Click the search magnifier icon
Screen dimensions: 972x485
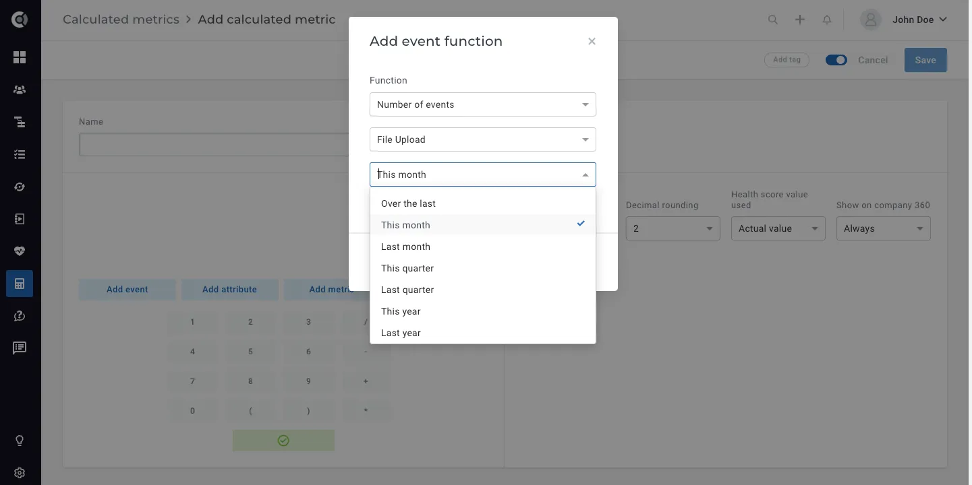tap(773, 20)
